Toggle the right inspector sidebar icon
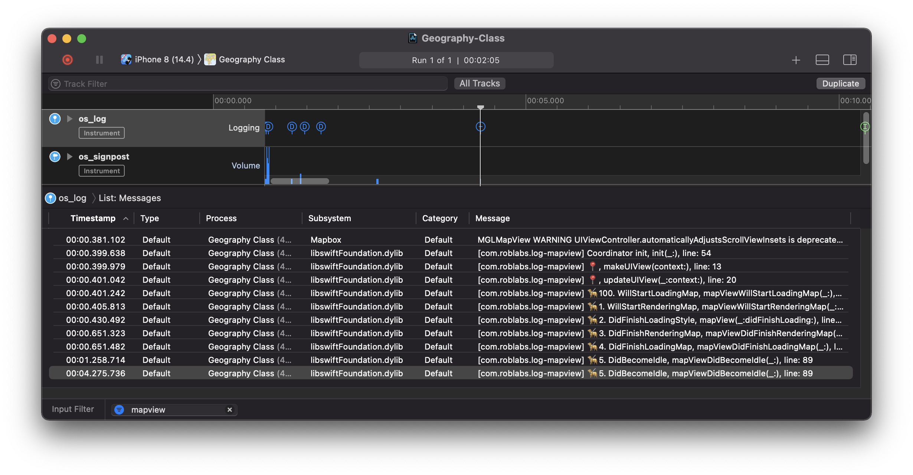The width and height of the screenshot is (913, 475). (850, 60)
